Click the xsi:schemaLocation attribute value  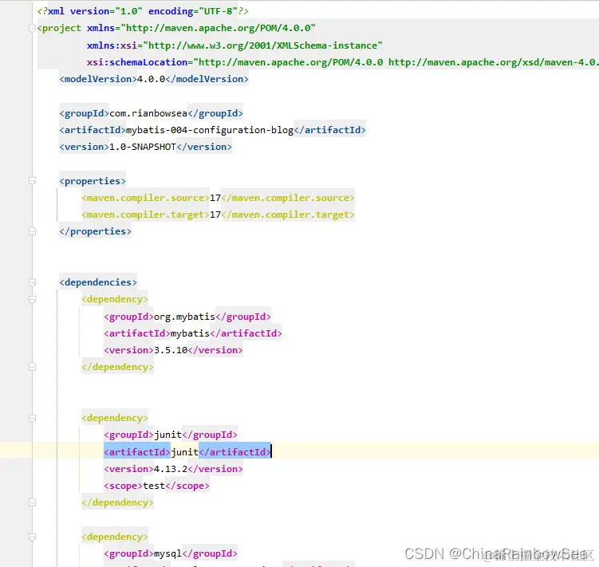pyautogui.click(x=396, y=62)
